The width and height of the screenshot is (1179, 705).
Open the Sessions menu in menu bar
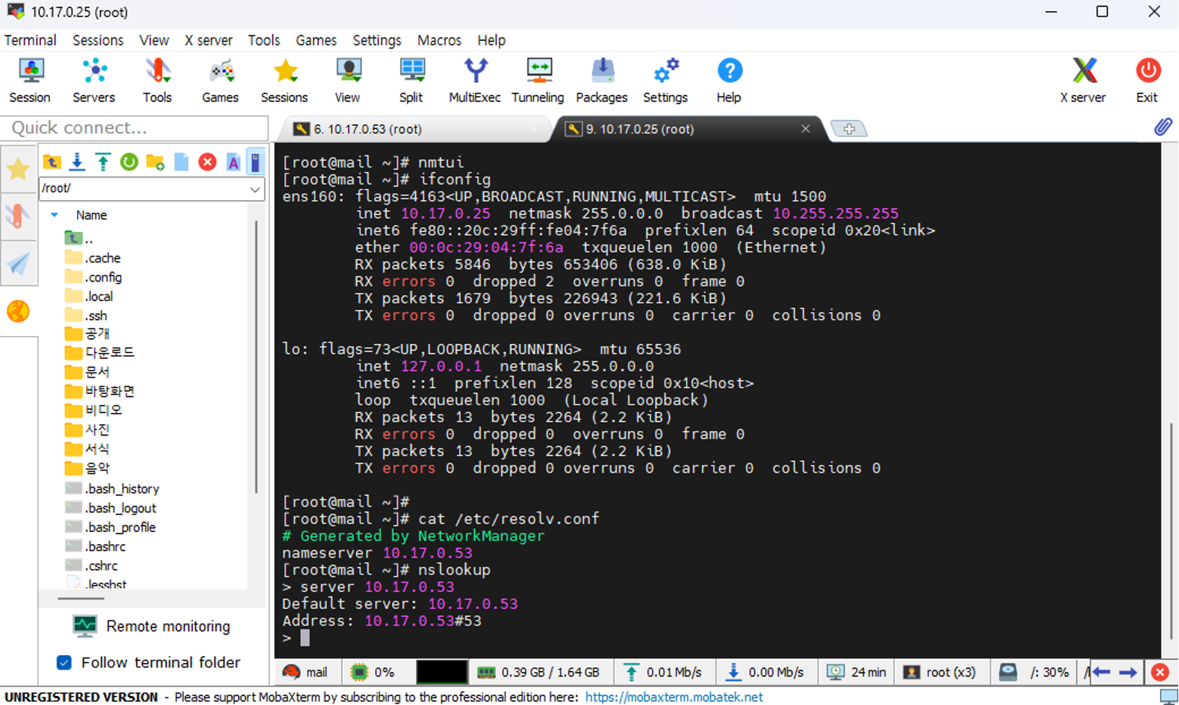[97, 40]
